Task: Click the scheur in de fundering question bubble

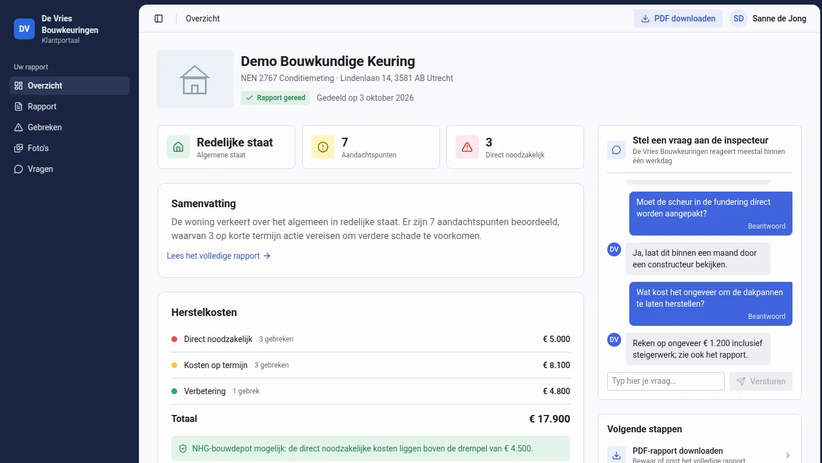Action: point(711,214)
